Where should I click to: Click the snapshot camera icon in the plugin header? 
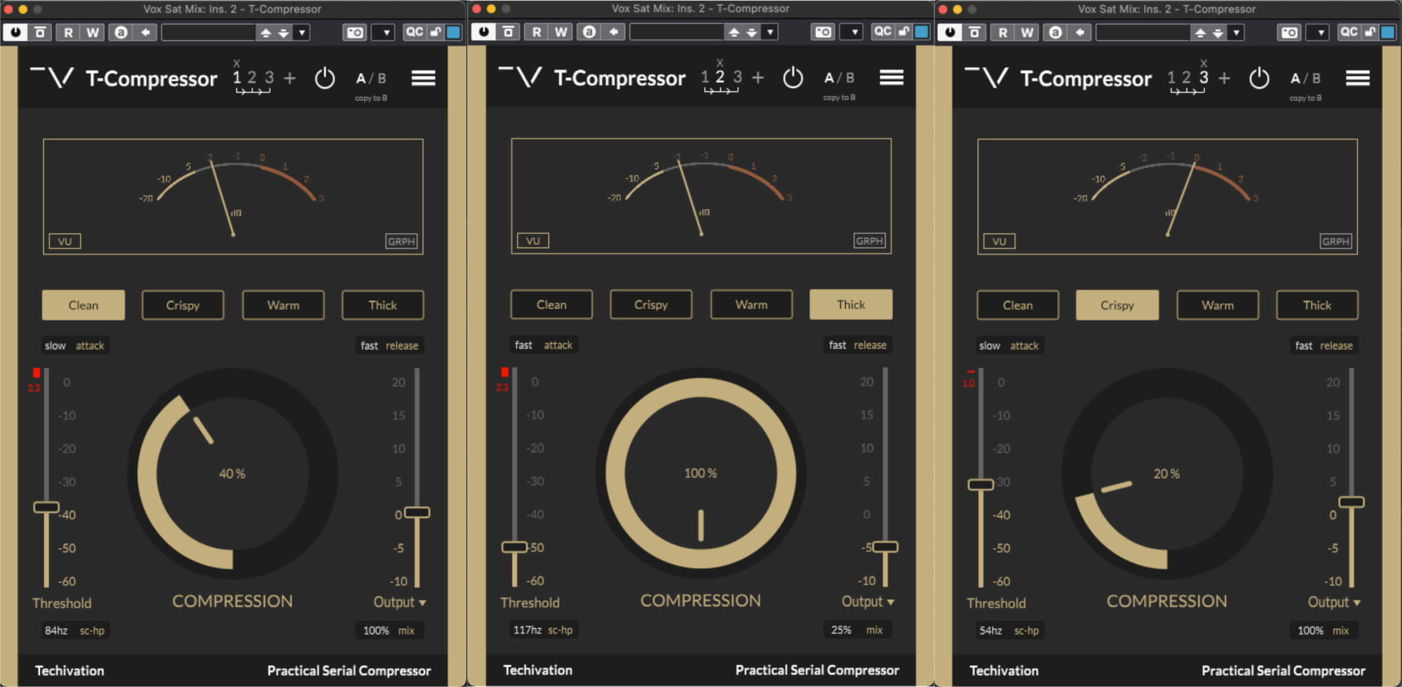354,32
